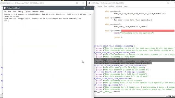Close the MAIN CONSOLE.py window

click(83, 3)
